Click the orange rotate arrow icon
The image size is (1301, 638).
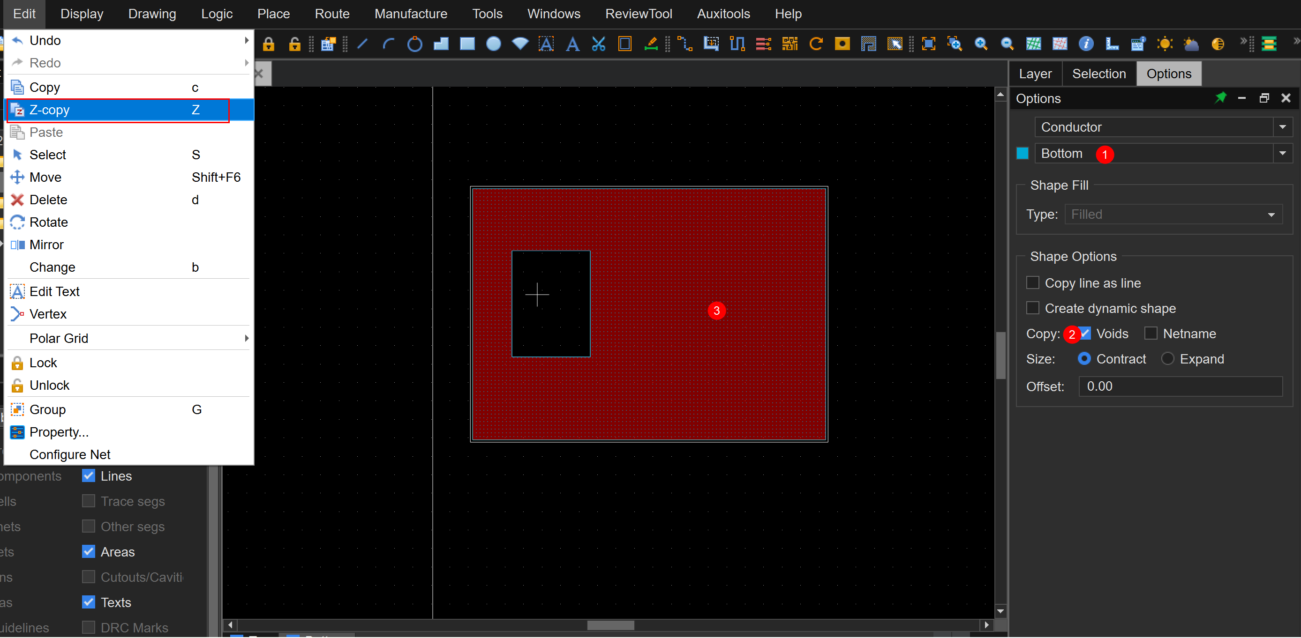816,44
